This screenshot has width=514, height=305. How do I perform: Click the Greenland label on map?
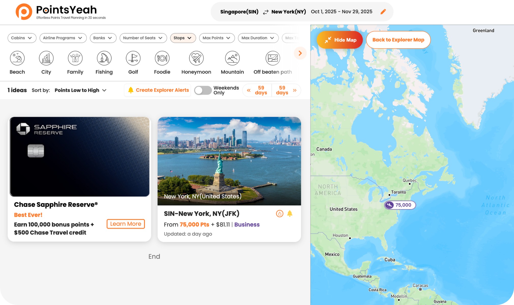tap(483, 30)
